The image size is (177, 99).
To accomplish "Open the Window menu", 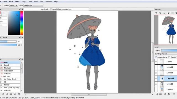I will 49,2.
